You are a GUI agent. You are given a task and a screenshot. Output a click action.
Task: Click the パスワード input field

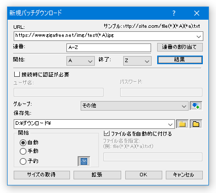point(161,92)
